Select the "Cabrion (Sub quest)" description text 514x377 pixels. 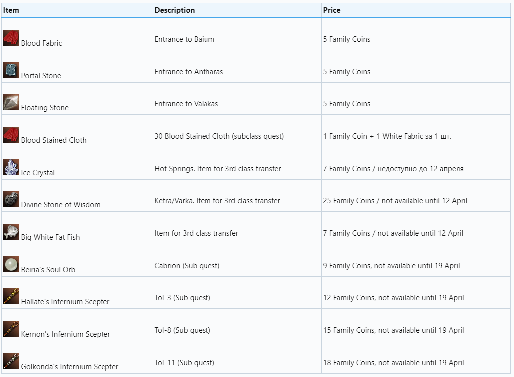point(187,266)
